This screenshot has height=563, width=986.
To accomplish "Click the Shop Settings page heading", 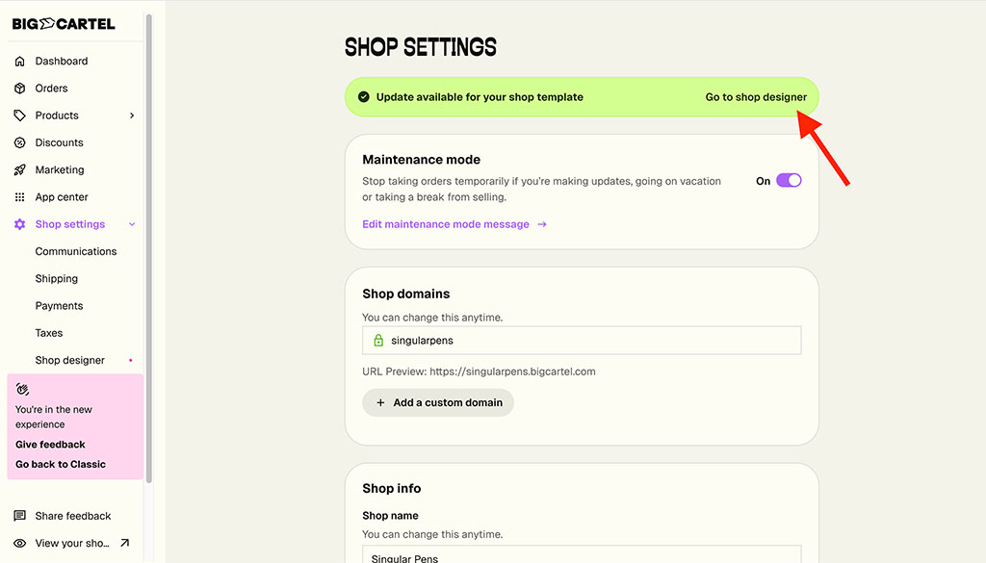I will [x=421, y=47].
